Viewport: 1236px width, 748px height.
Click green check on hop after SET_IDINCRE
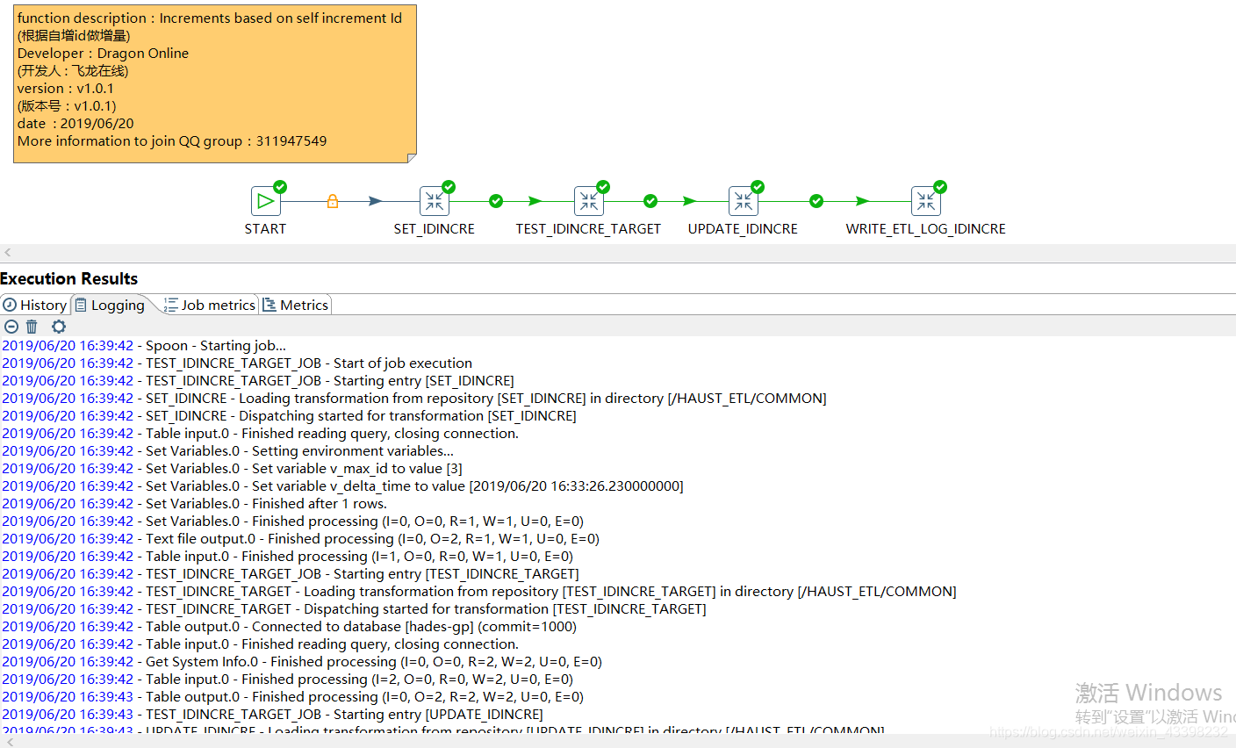click(x=496, y=201)
